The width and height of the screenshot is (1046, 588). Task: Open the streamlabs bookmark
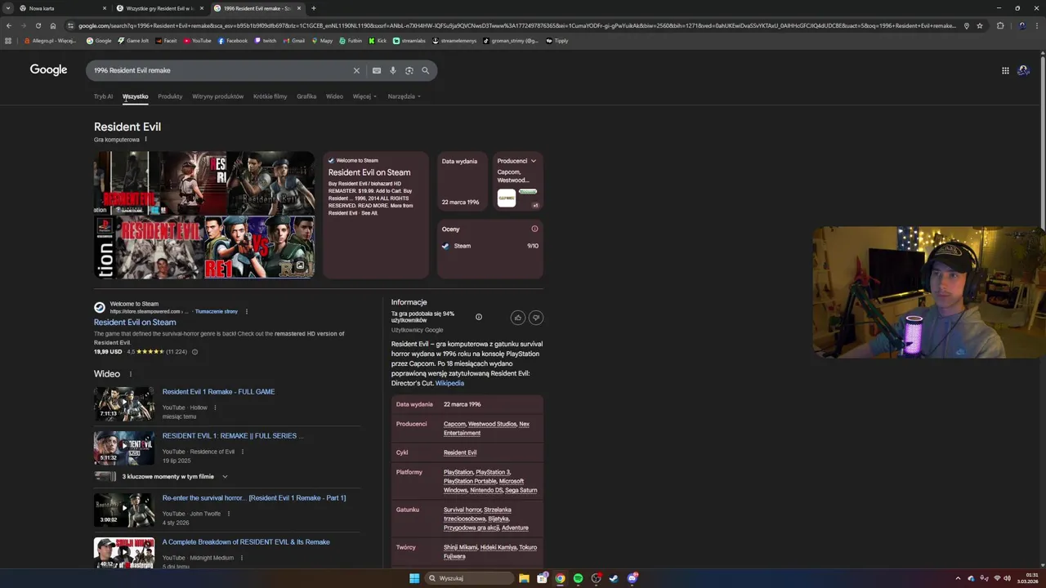(x=409, y=40)
